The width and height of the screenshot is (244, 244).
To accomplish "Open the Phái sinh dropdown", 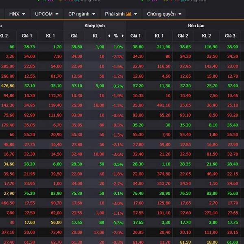I will (x=121, y=14).
